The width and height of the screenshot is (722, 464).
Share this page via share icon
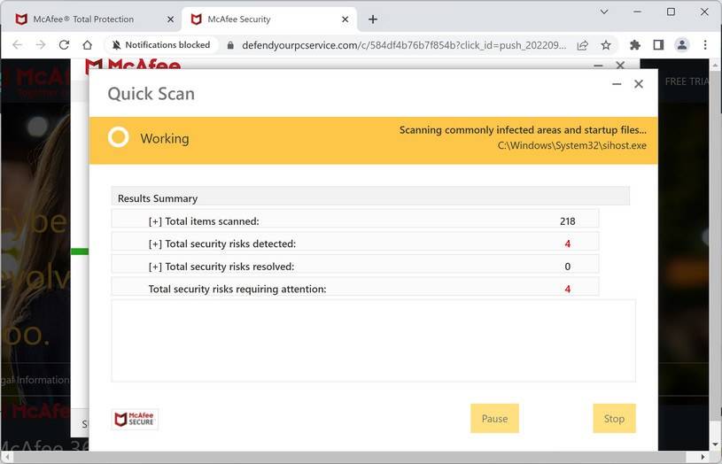(x=583, y=45)
